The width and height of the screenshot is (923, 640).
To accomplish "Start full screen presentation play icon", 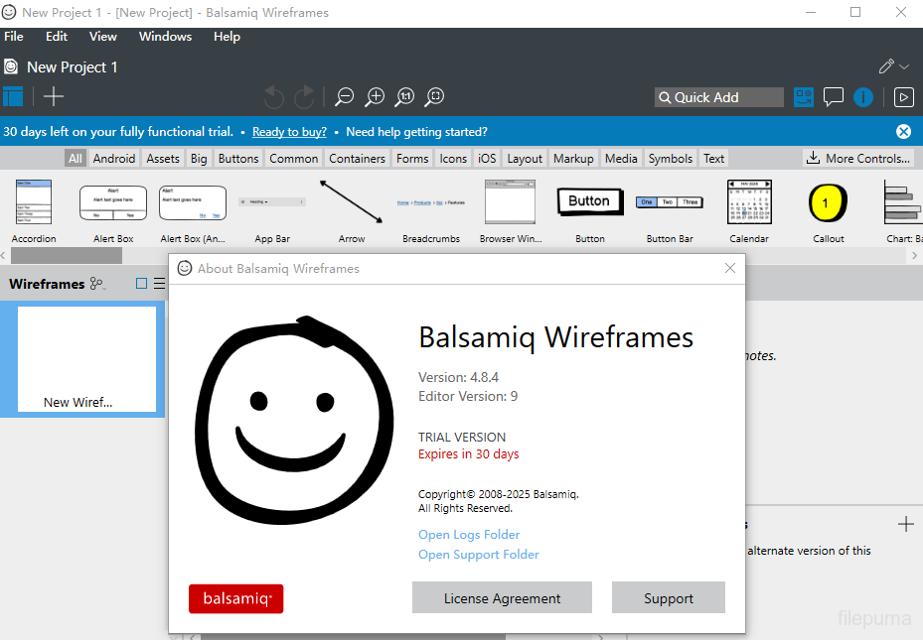I will pos(903,97).
